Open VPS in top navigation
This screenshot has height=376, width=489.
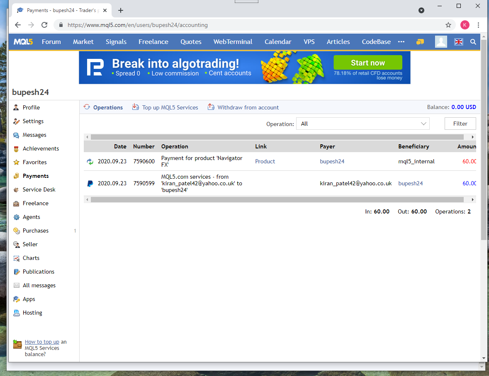309,42
